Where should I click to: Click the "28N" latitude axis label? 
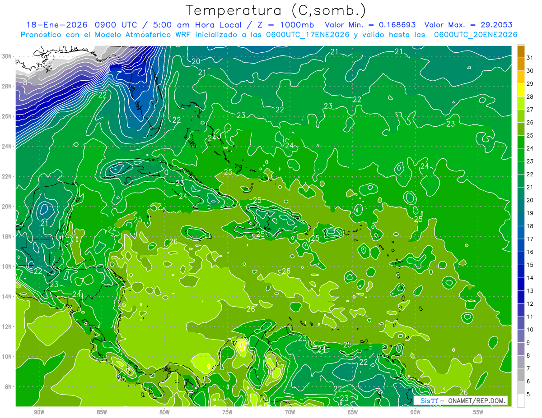tap(7, 86)
